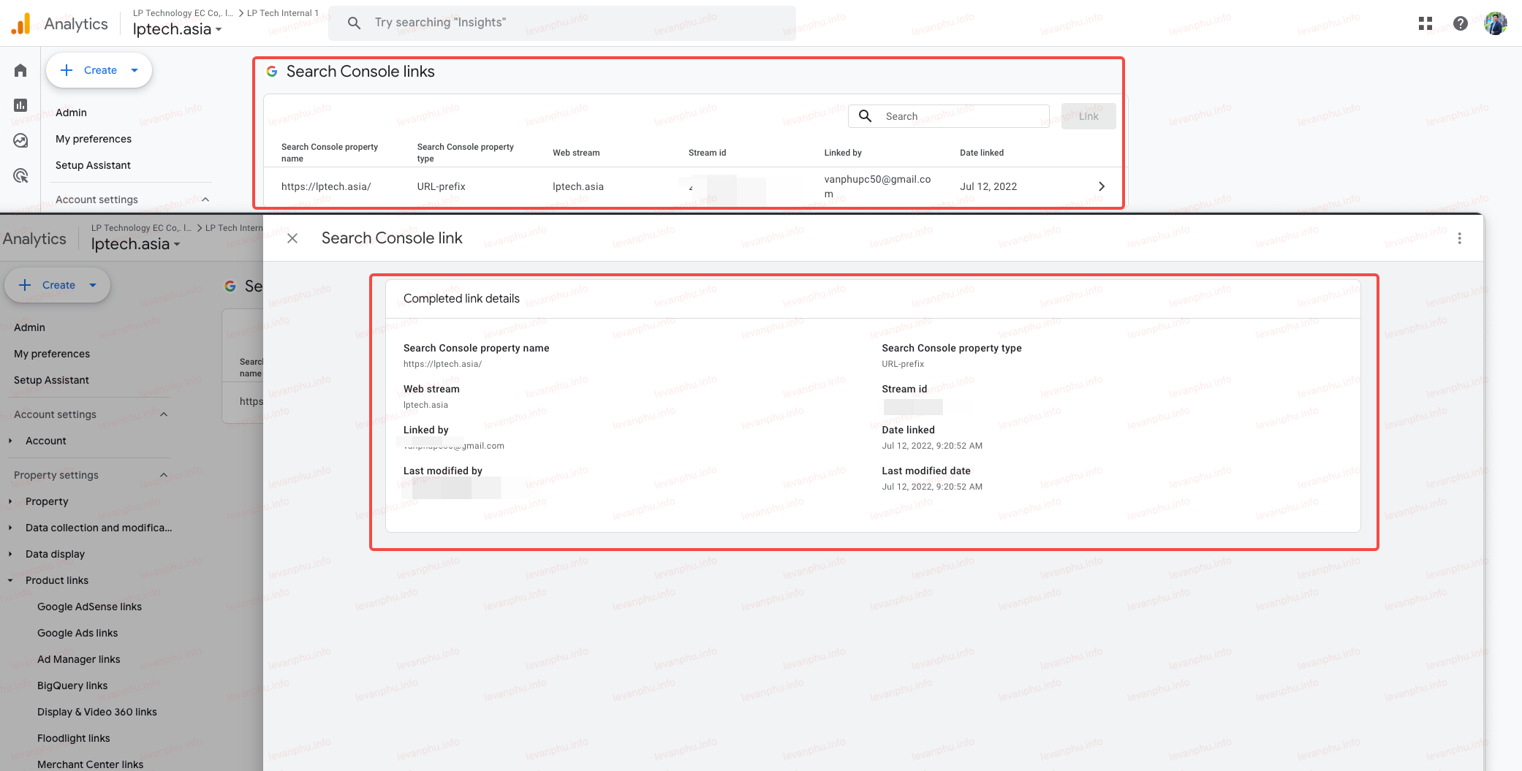Open the Explore icon in left rail

pos(20,140)
